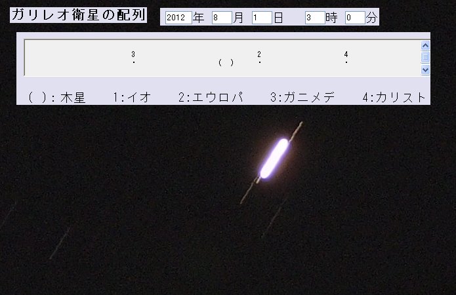Focus the hour input field before 時
Screen dimensions: 456x295
(314, 18)
